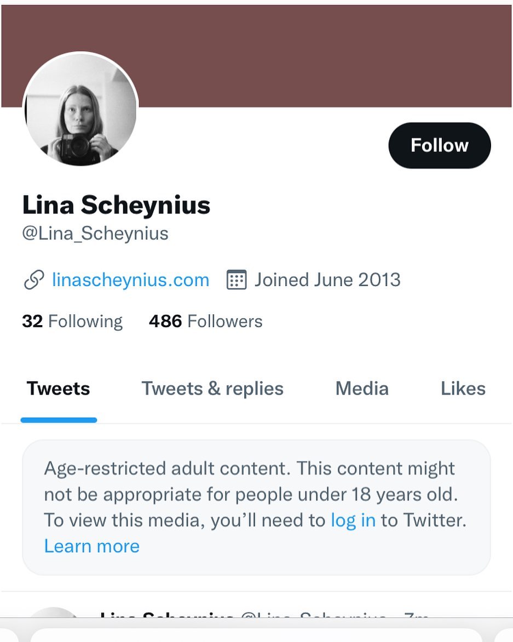Click the Joined June 2013 text
Viewport: 513px width, 642px height.
pyautogui.click(x=327, y=280)
